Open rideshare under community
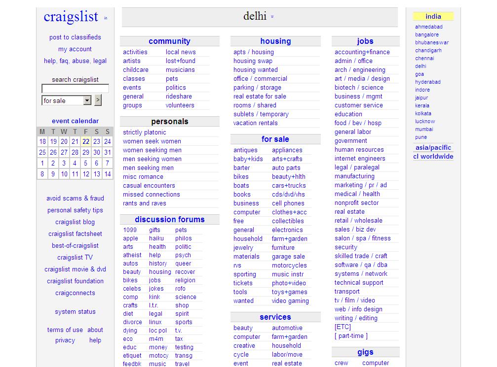497x367 pixels. [x=179, y=96]
